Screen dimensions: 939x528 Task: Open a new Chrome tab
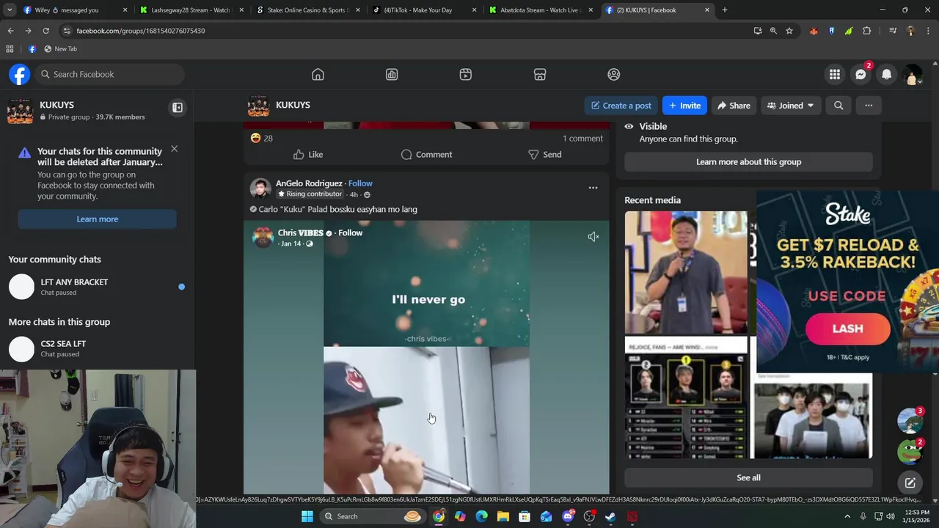pos(725,10)
